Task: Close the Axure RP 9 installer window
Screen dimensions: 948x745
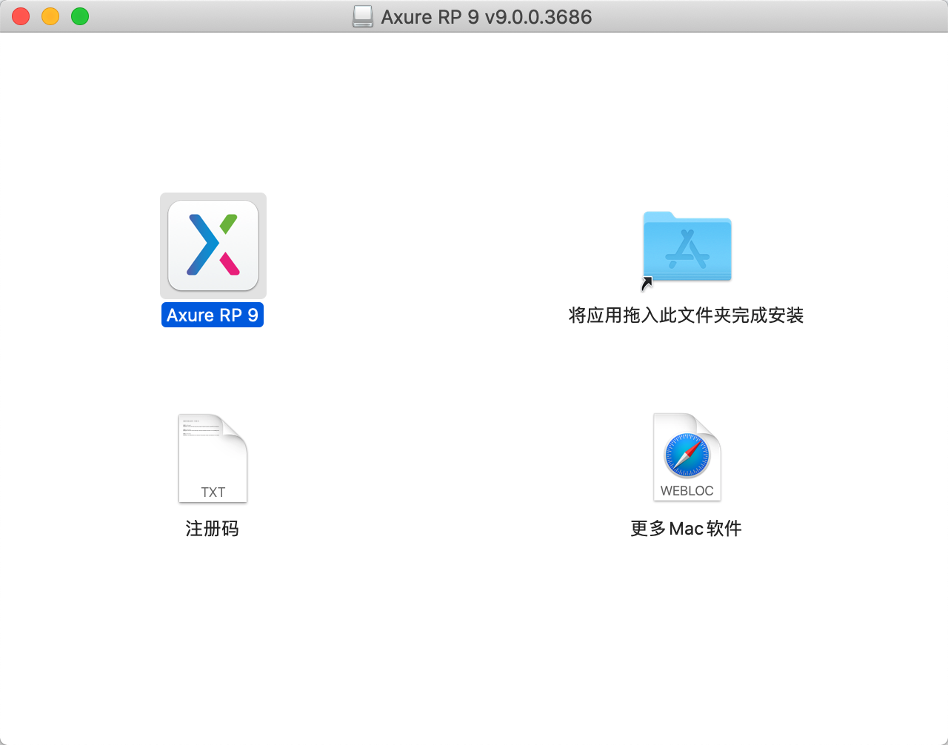Action: click(21, 16)
